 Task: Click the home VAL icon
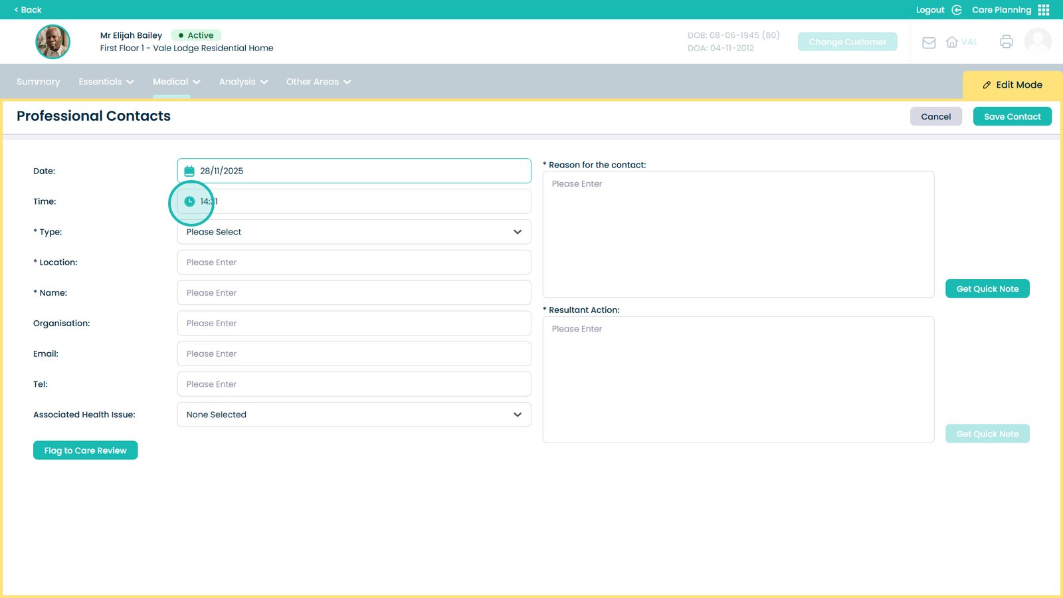pos(952,42)
